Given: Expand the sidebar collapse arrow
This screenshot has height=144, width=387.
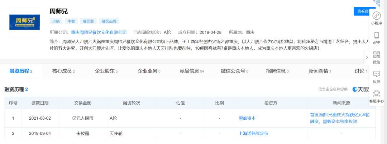Looking at the screenshot, I should tap(367, 58).
